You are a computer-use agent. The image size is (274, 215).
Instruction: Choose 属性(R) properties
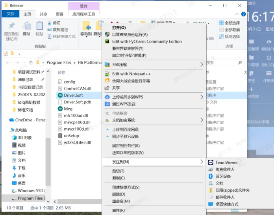(154, 210)
